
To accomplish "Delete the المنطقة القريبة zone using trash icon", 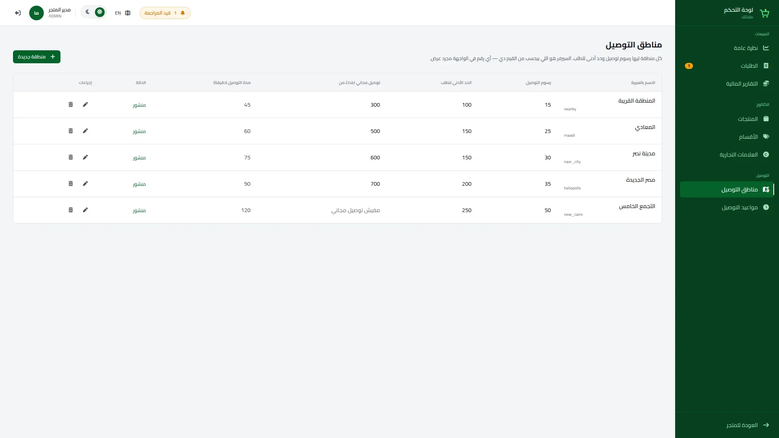I will coord(71,105).
